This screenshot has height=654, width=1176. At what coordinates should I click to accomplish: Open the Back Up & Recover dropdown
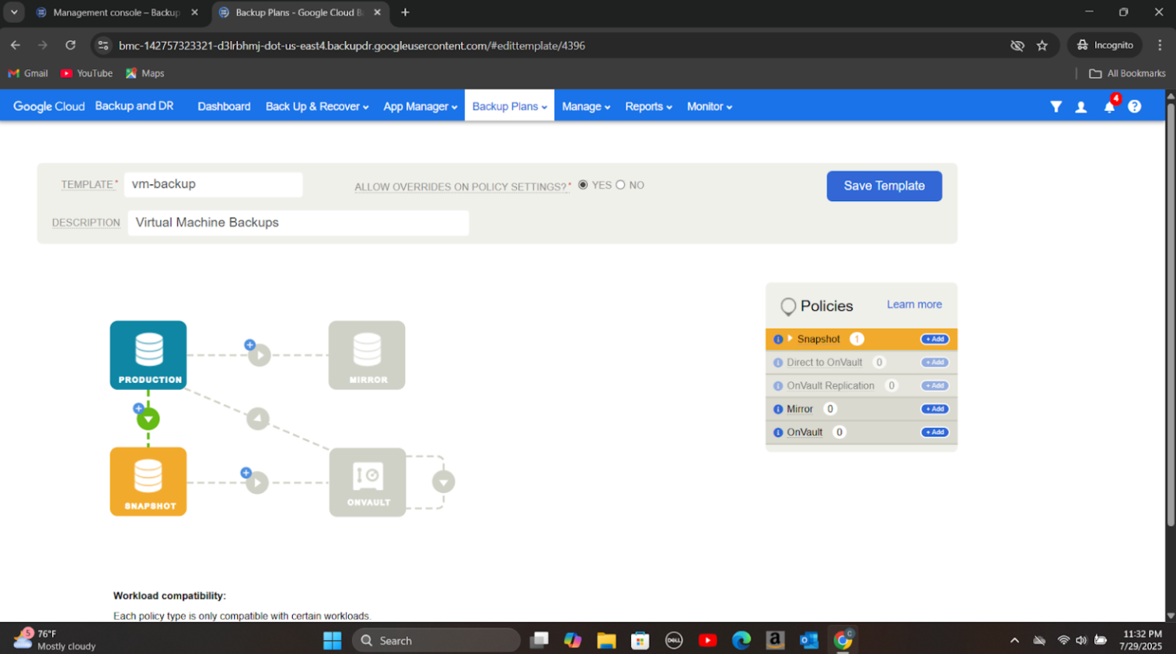pos(316,106)
